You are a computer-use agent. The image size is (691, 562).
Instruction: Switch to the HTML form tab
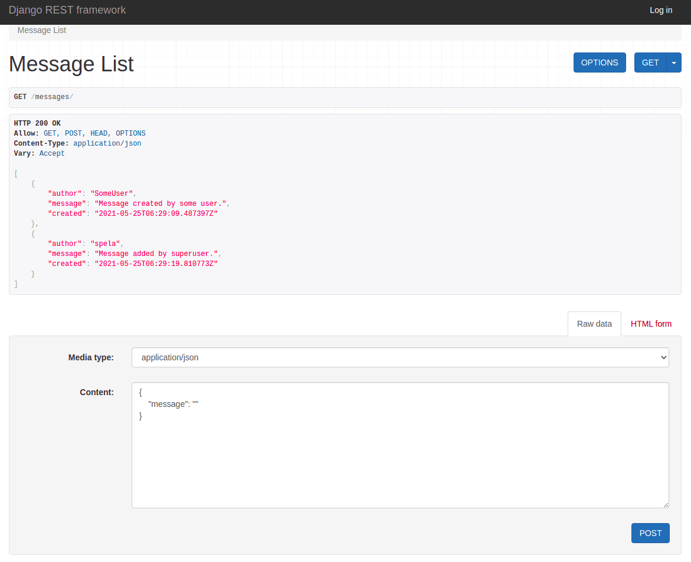point(651,324)
